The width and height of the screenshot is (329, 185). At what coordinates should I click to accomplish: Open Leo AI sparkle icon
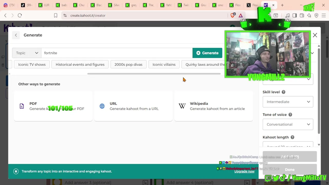(309, 15)
